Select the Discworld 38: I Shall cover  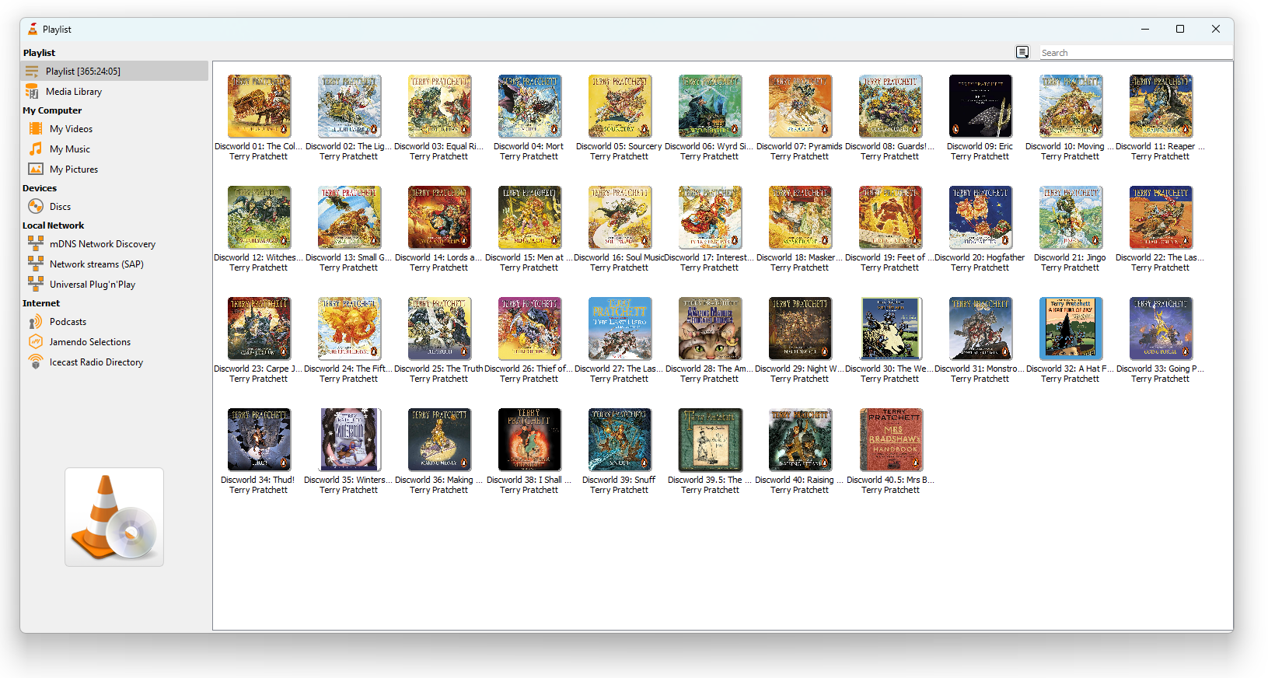coord(529,440)
